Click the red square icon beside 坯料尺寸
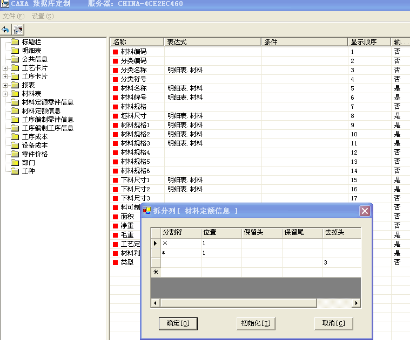The width and height of the screenshot is (410, 340). [x=115, y=116]
